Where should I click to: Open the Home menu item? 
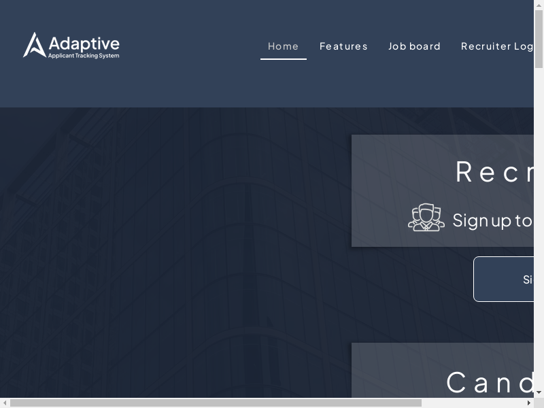tap(283, 46)
